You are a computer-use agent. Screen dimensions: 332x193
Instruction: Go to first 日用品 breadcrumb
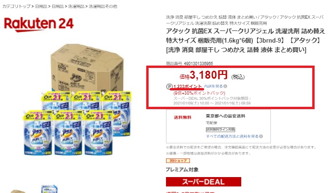click(x=41, y=7)
